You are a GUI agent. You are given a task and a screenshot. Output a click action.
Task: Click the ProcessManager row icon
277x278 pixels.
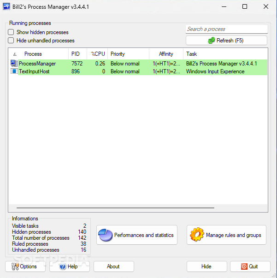point(14,64)
